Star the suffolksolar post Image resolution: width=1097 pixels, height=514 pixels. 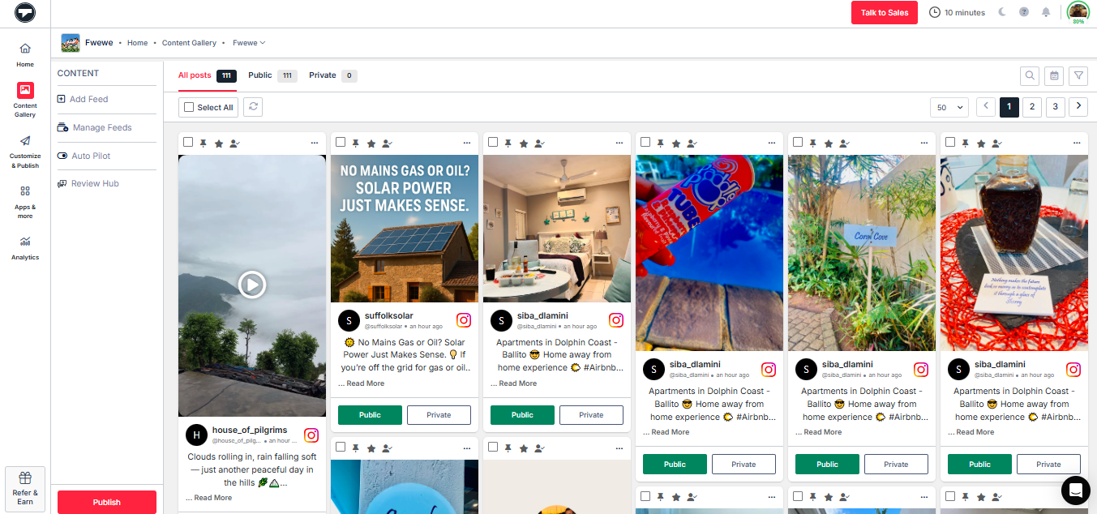[x=371, y=143]
